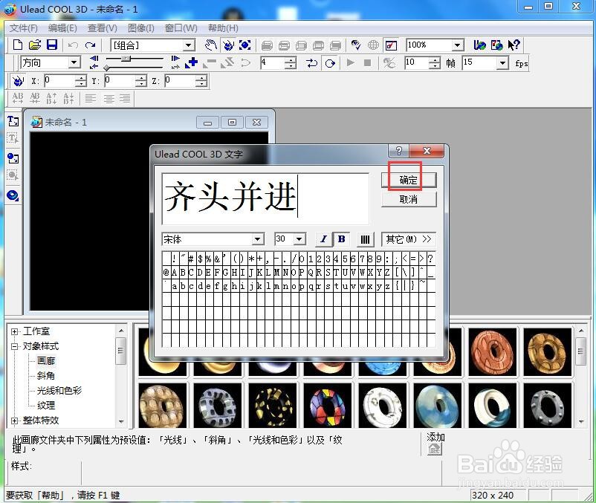Click the context help arrow icon

tap(514, 45)
